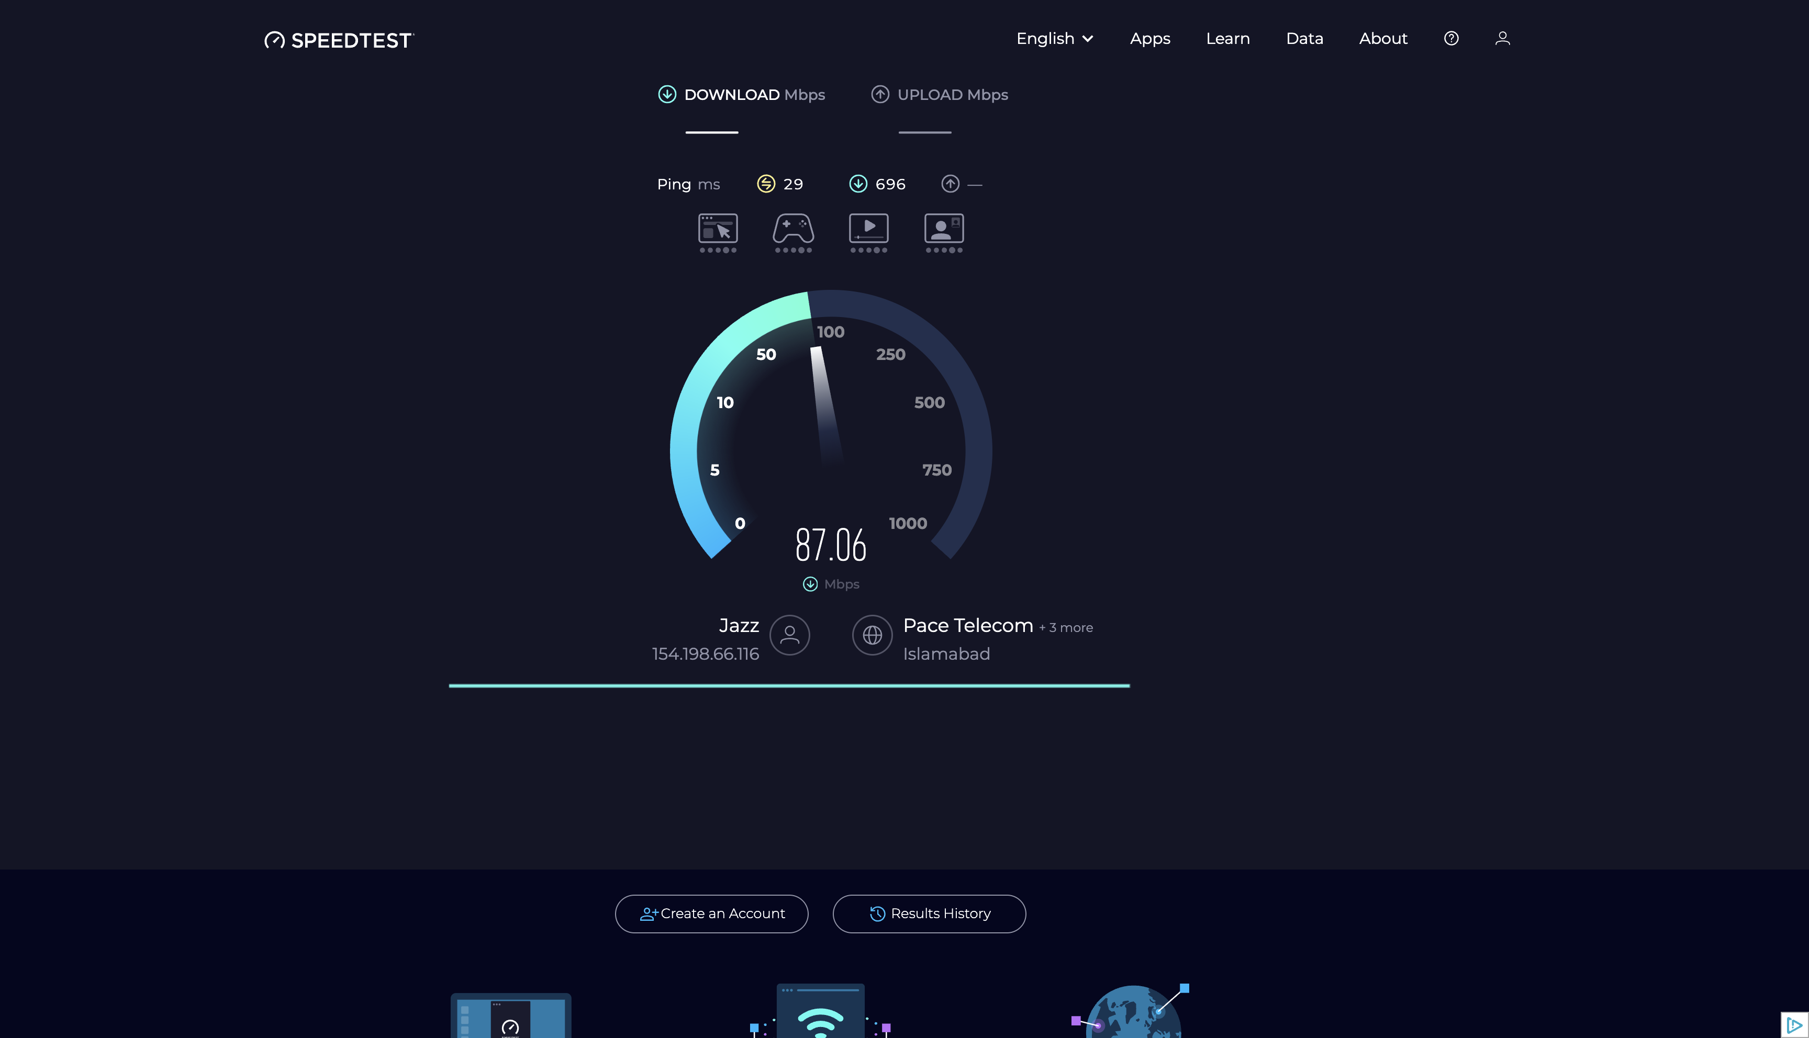Click the DOWNLOAD Mbps label
The height and width of the screenshot is (1038, 1809).
click(x=754, y=95)
